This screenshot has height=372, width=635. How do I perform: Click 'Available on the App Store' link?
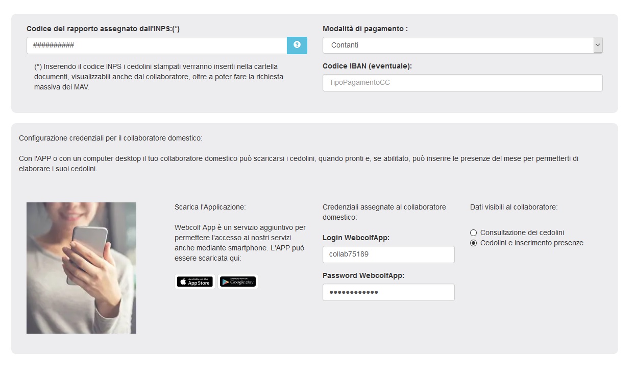pyautogui.click(x=194, y=281)
